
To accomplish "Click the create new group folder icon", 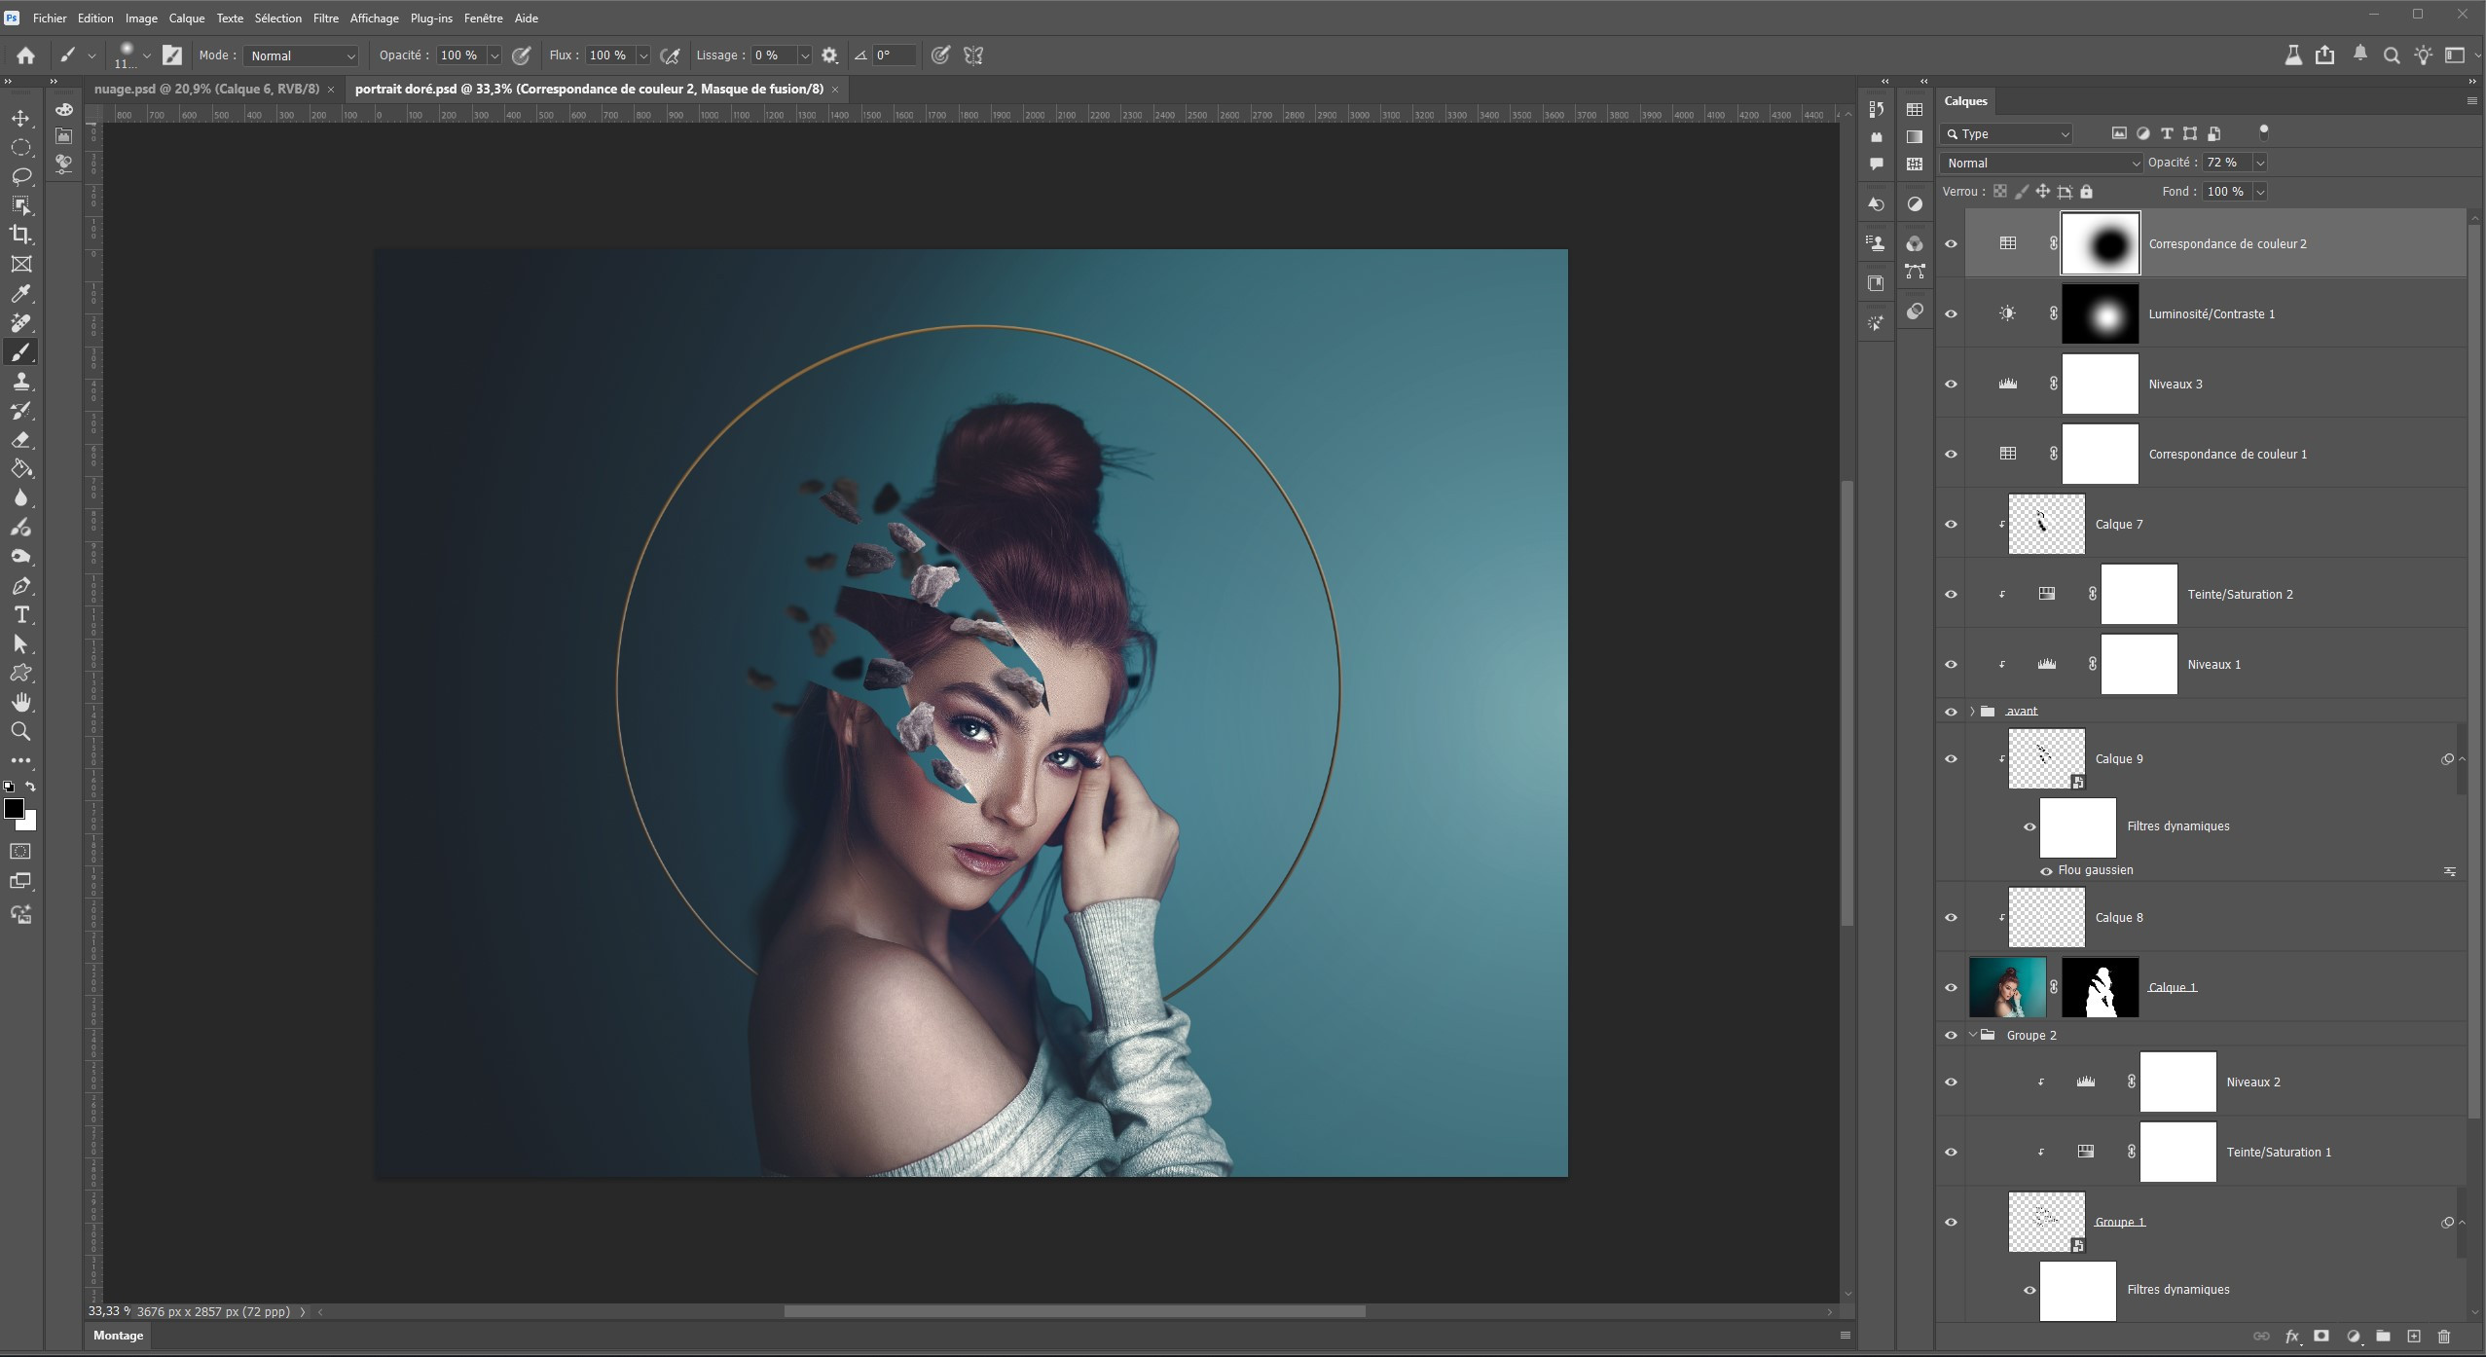I will pos(2383,1337).
